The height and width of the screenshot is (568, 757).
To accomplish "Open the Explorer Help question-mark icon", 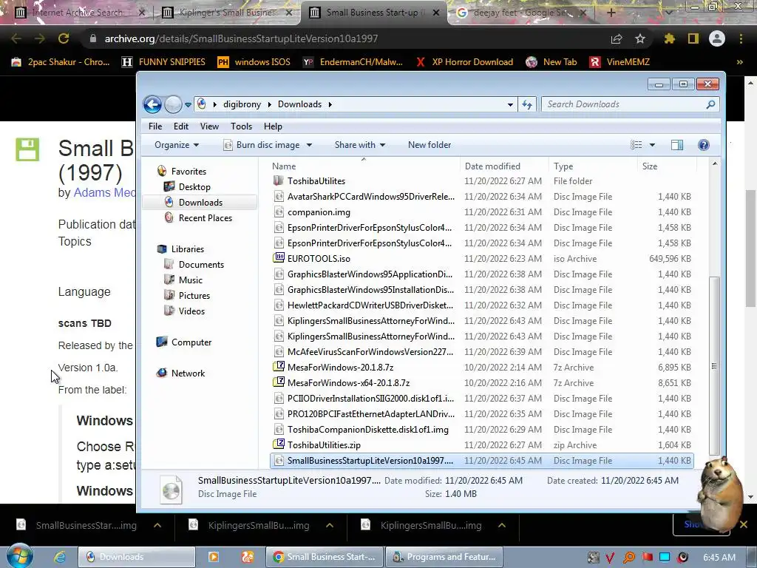I will click(704, 145).
